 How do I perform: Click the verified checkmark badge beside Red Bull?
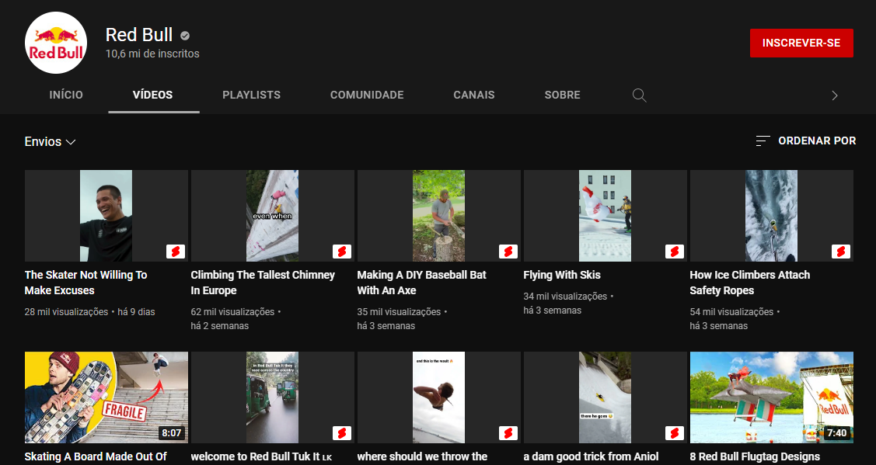pyautogui.click(x=185, y=36)
